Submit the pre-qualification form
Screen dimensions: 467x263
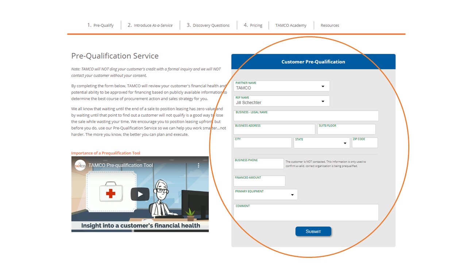(x=313, y=231)
